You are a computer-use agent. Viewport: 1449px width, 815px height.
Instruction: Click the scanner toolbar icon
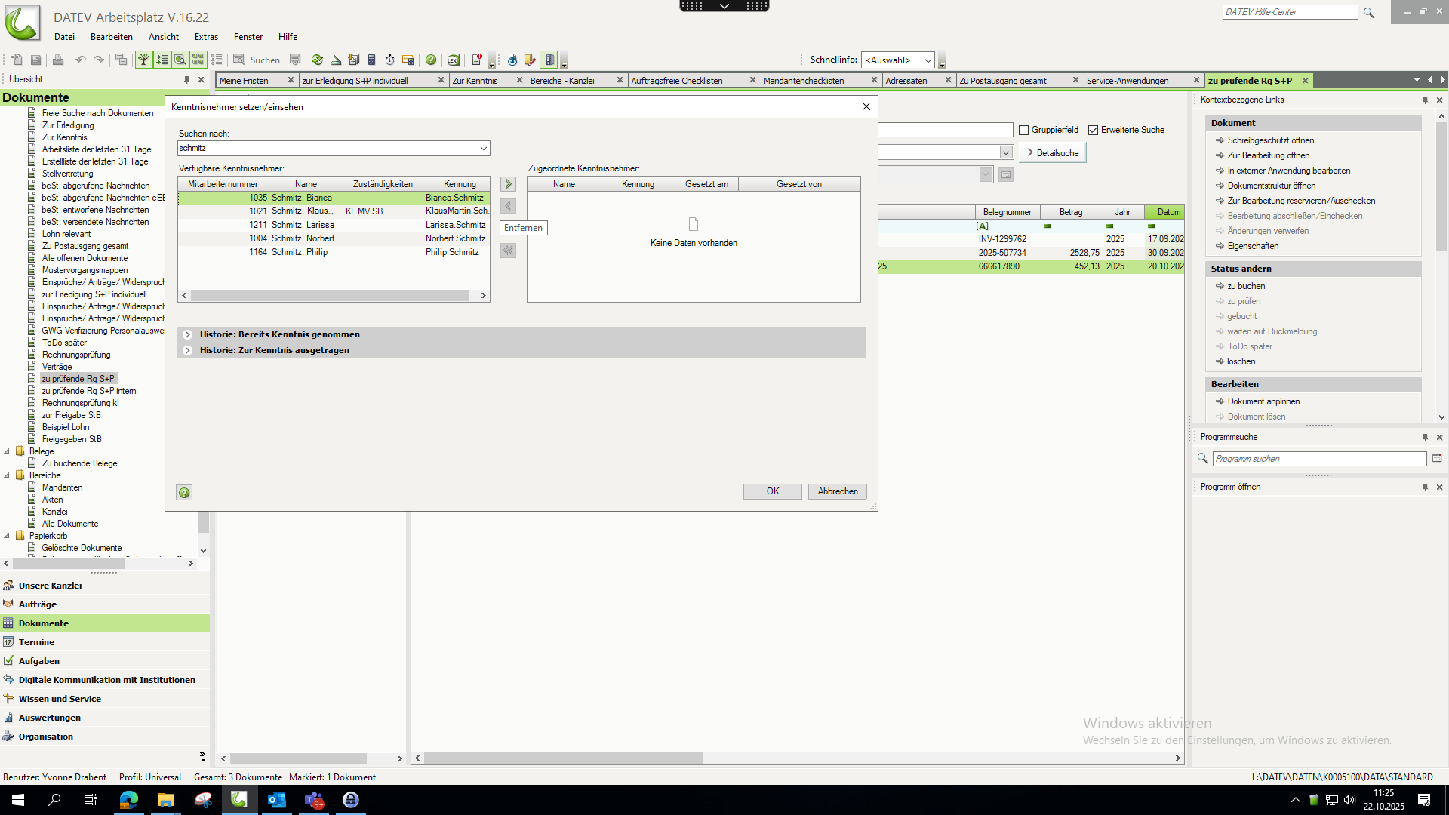tap(336, 60)
